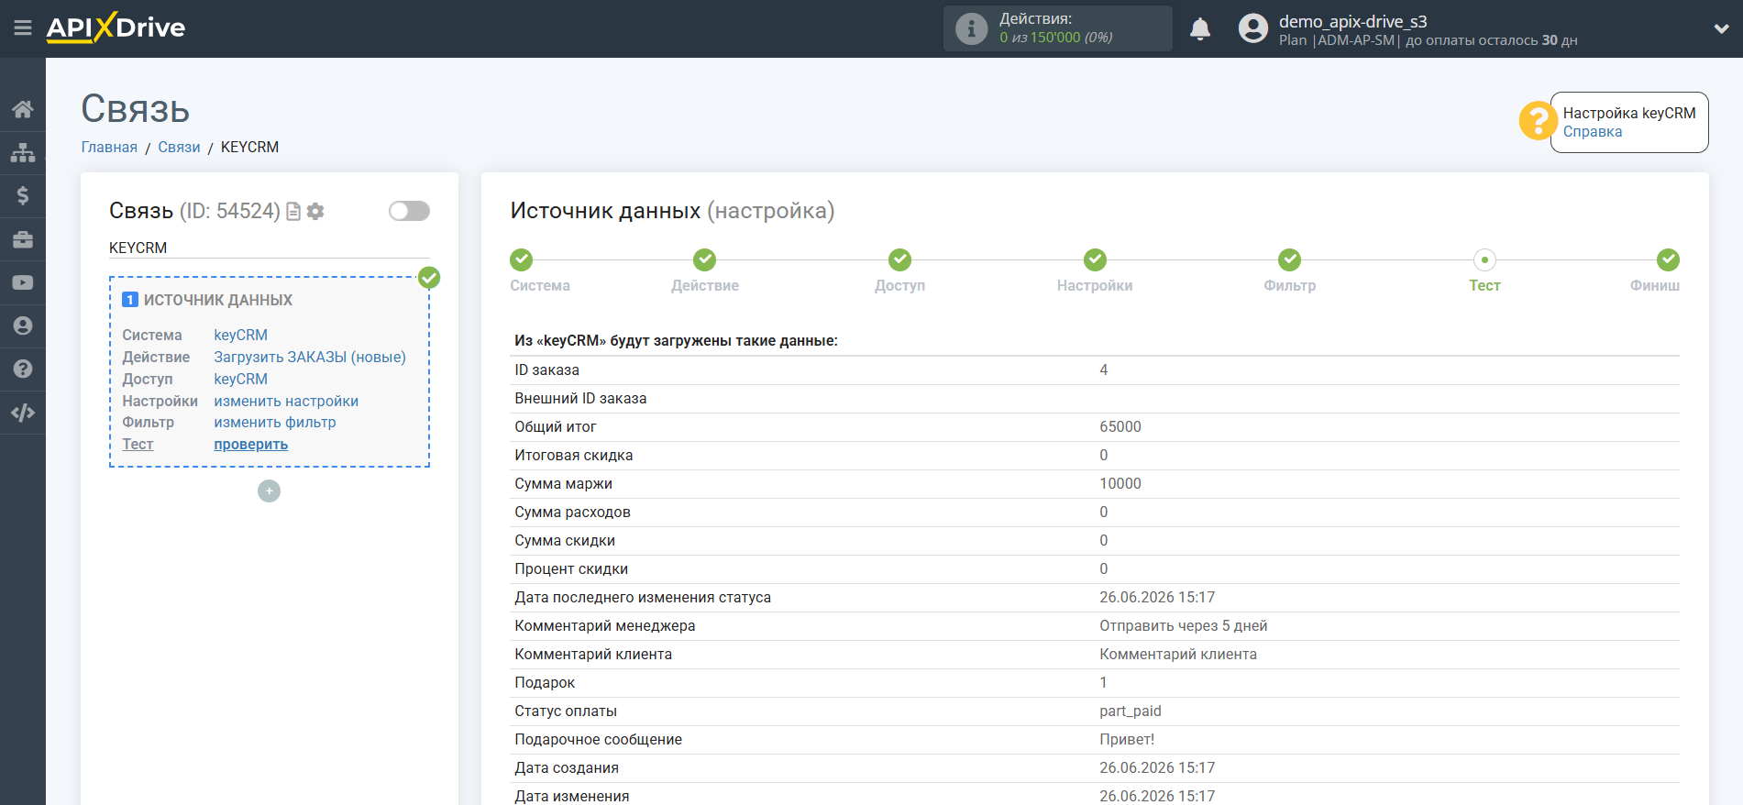
Task: Click the keyCRM system link
Action: 240,335
